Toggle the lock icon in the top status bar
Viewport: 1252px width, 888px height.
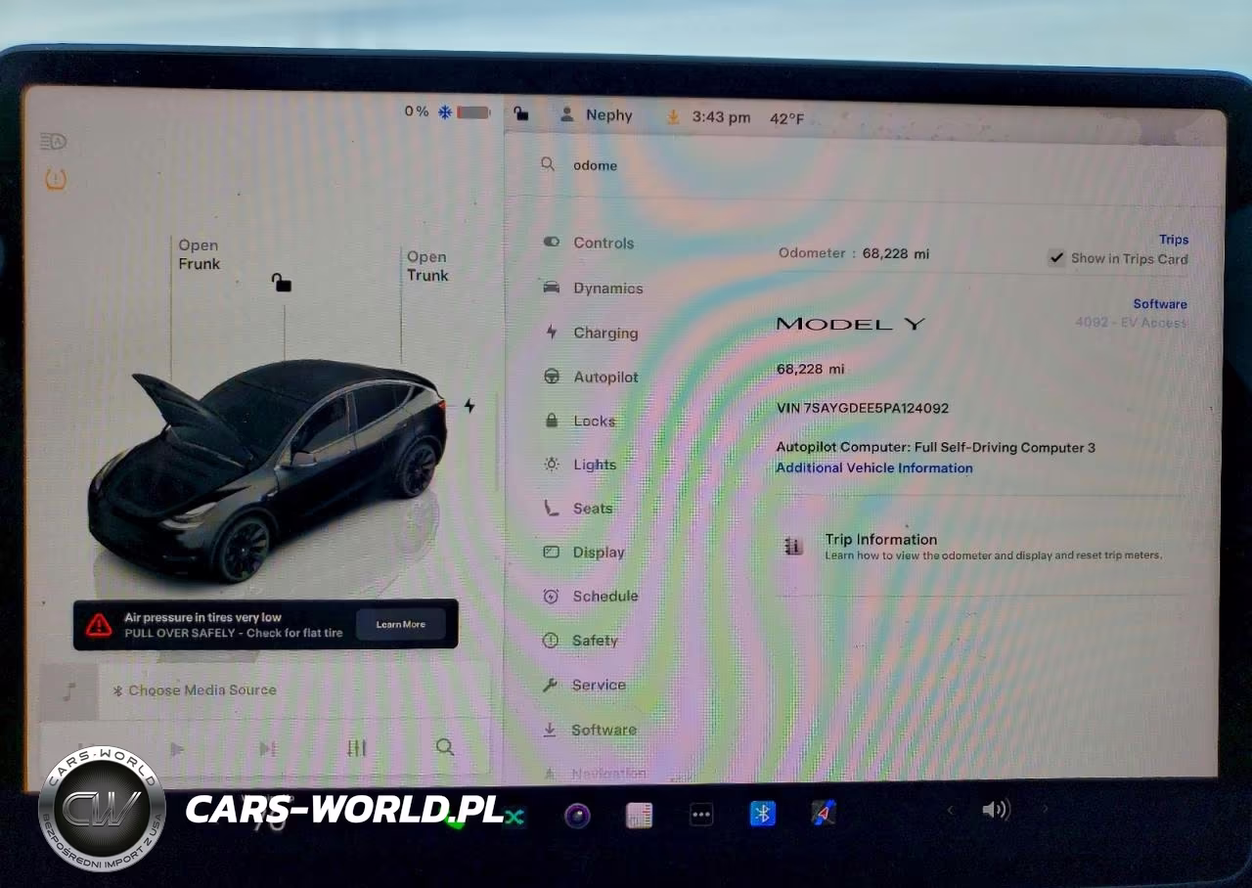(521, 114)
